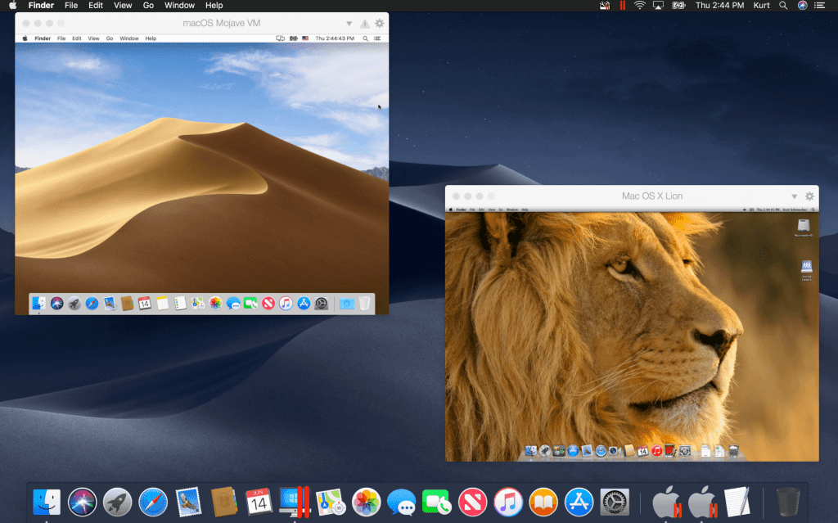
Task: Expand the dropdown arrow on the Lion VM window
Action: click(x=794, y=196)
